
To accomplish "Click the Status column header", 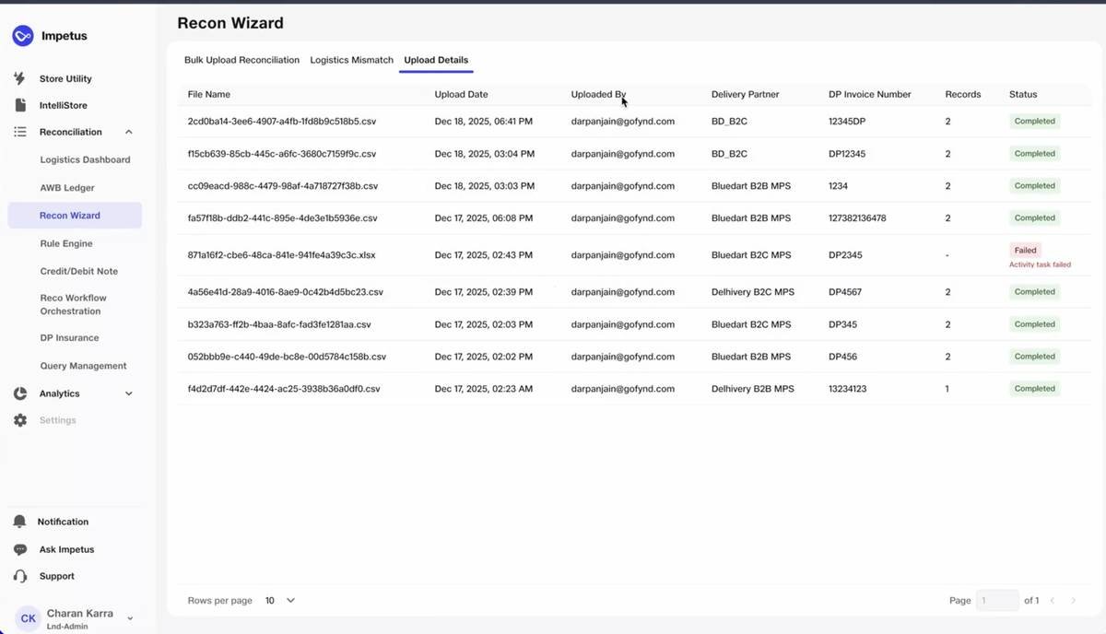I will 1023,94.
